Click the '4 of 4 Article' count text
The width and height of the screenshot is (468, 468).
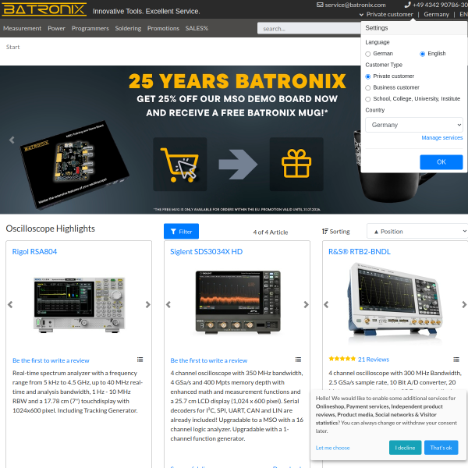271,232
